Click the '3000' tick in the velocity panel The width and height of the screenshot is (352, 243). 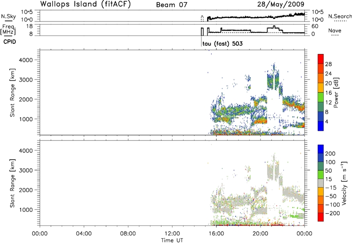[x=26, y=170]
